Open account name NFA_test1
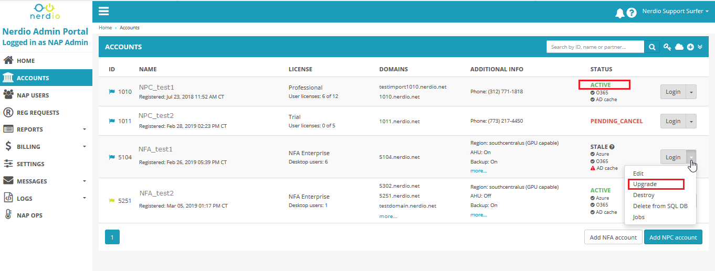 [x=156, y=149]
